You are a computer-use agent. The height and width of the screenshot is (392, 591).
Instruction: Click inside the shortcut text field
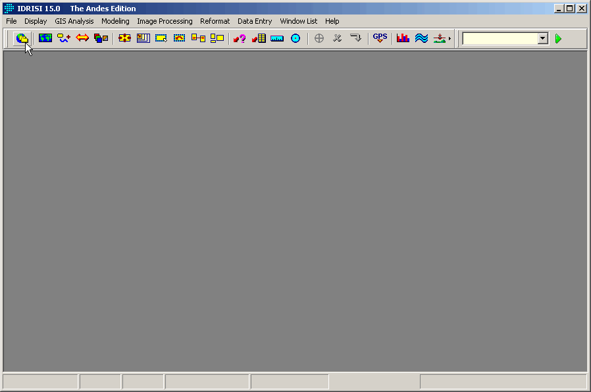(x=500, y=38)
